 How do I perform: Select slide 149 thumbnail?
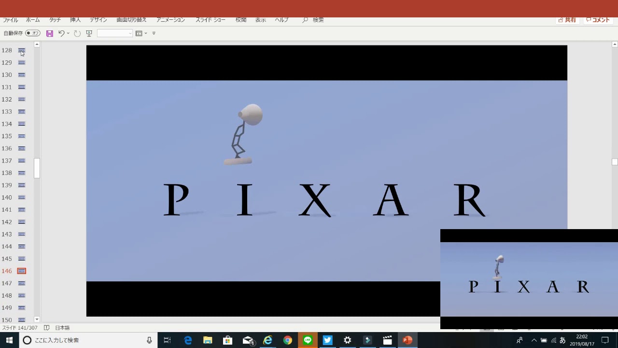pyautogui.click(x=22, y=308)
